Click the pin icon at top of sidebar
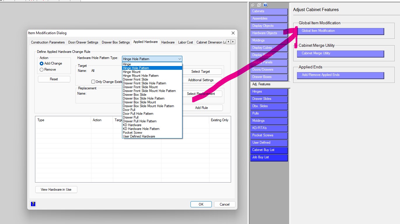Image resolution: width=400 pixels, height=224 pixels. 253,5
